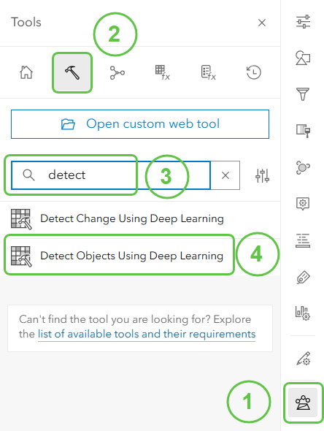Open the Analysis icon in sidebar
Image resolution: width=324 pixels, height=431 pixels.
point(303,403)
